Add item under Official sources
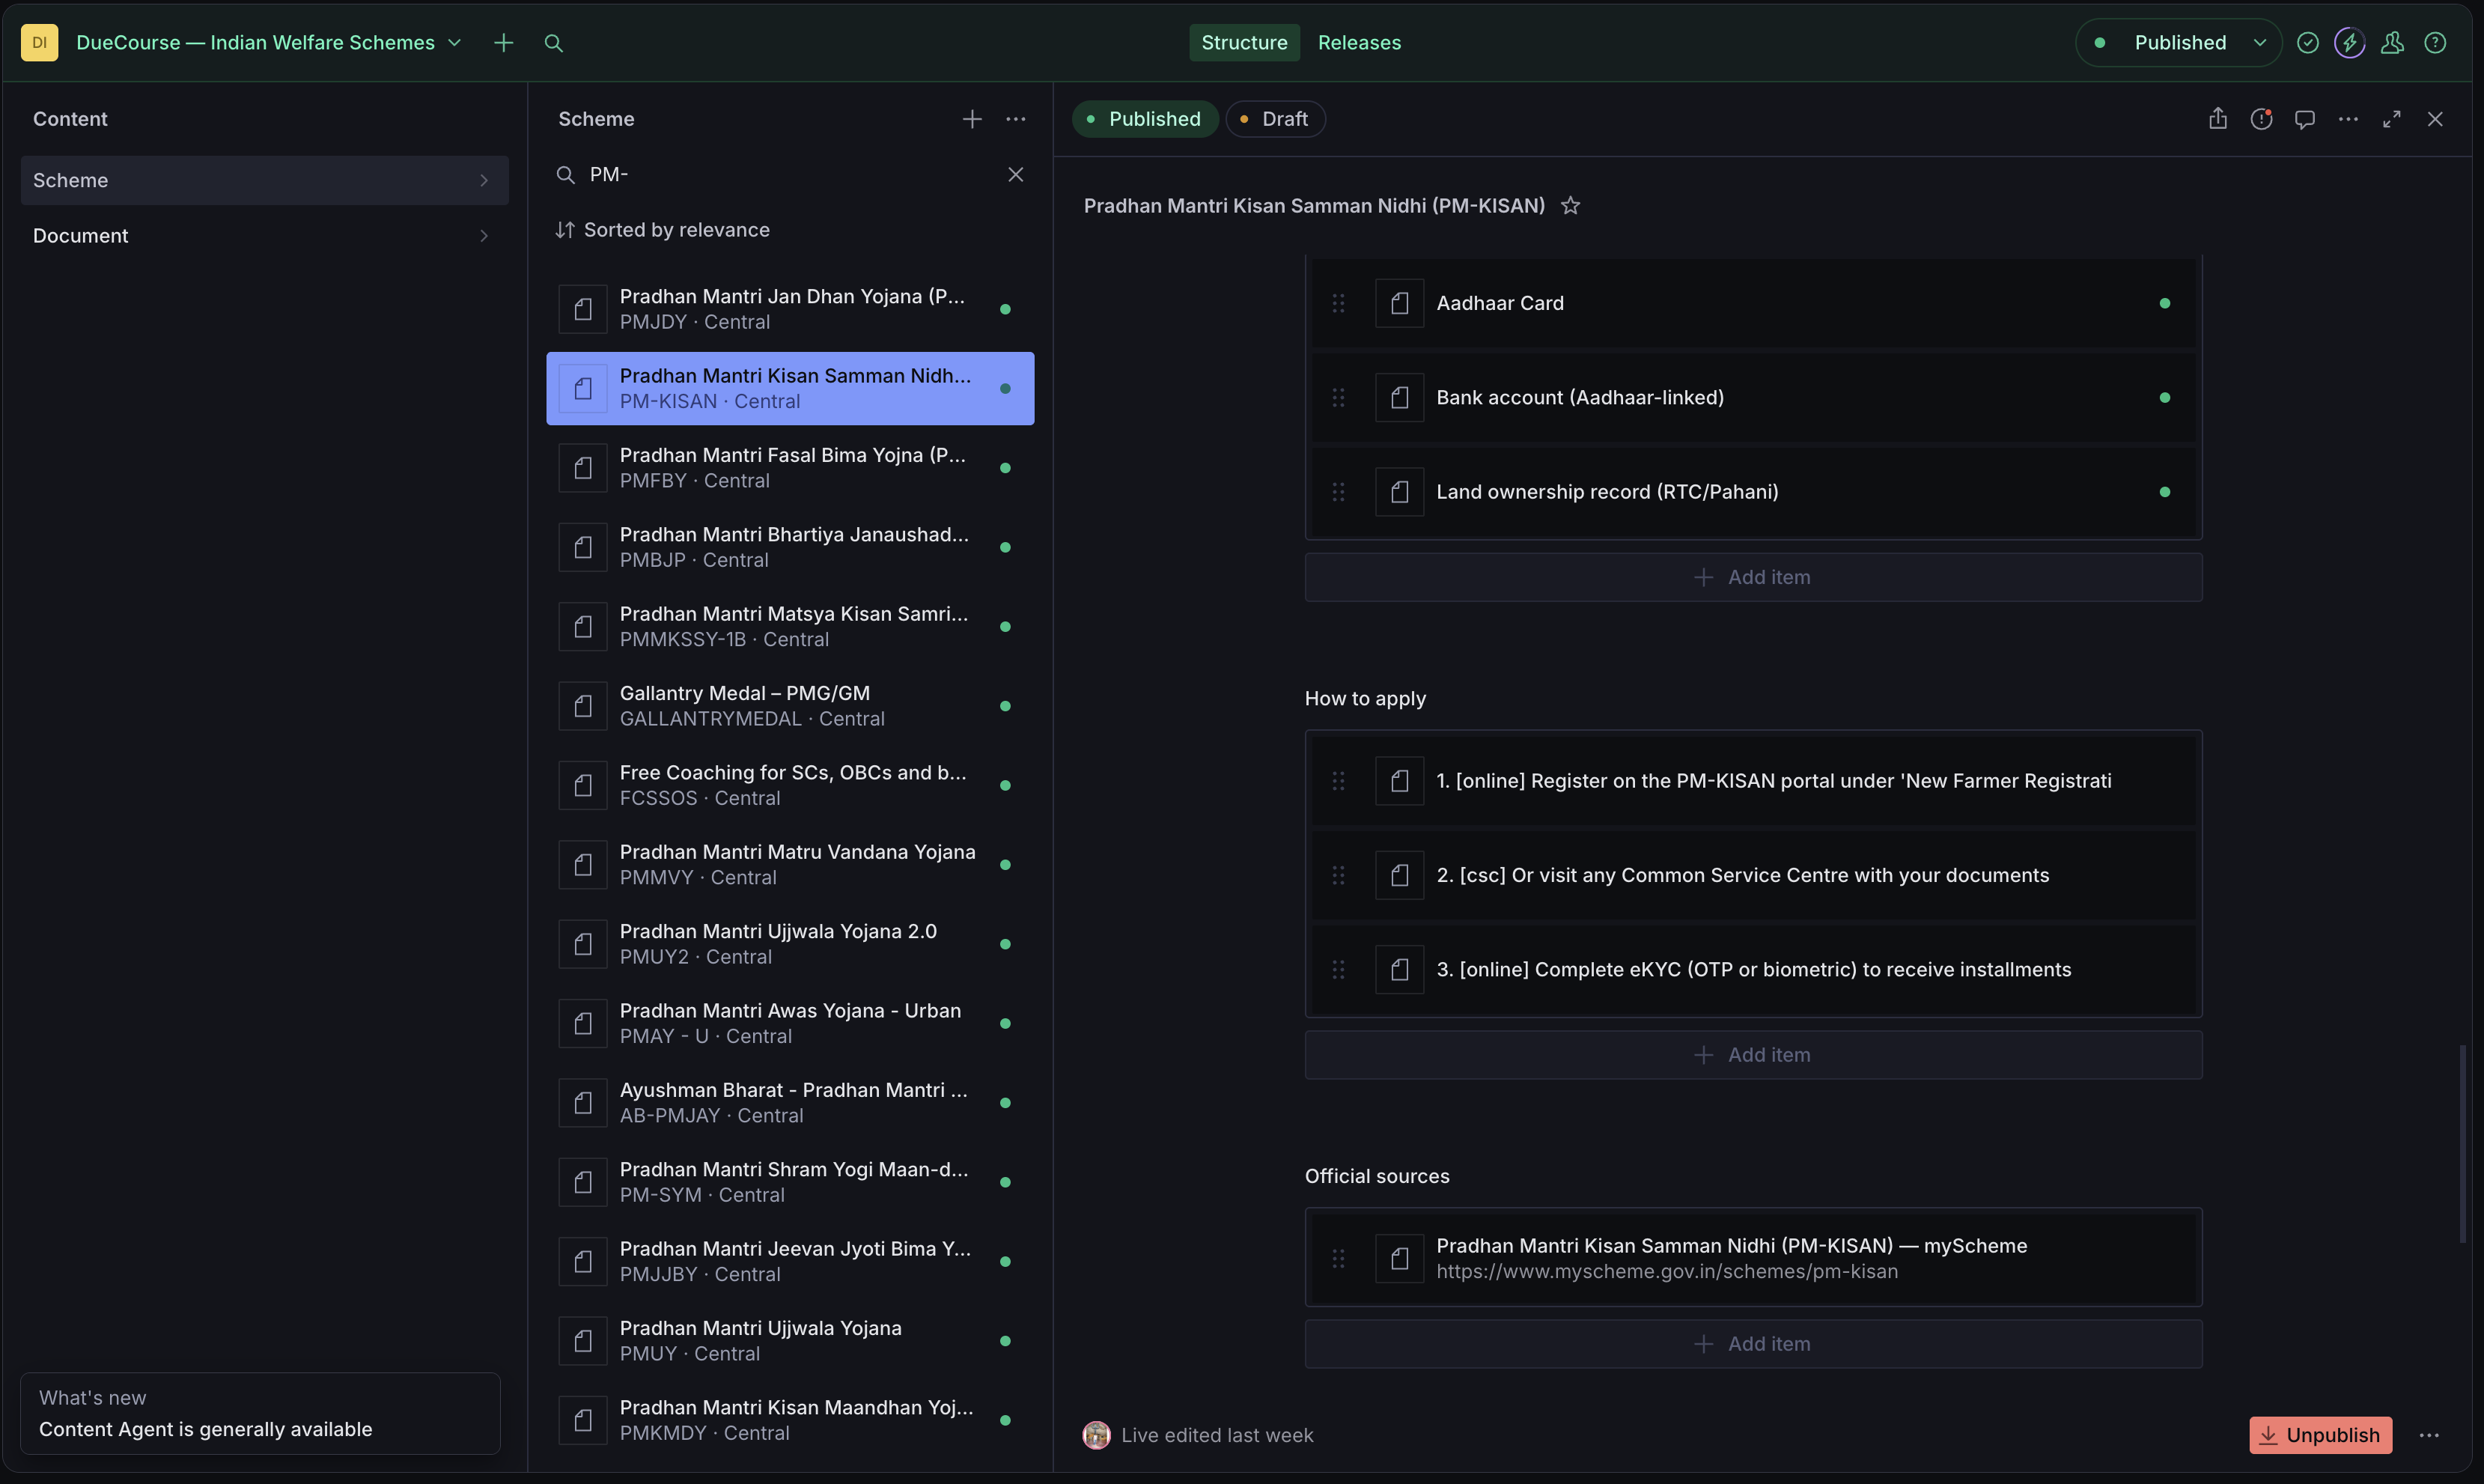This screenshot has height=1484, width=2484. tap(1753, 1344)
